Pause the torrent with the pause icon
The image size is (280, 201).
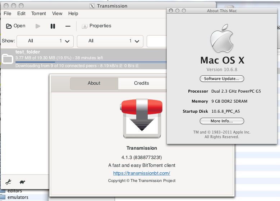tap(53, 26)
